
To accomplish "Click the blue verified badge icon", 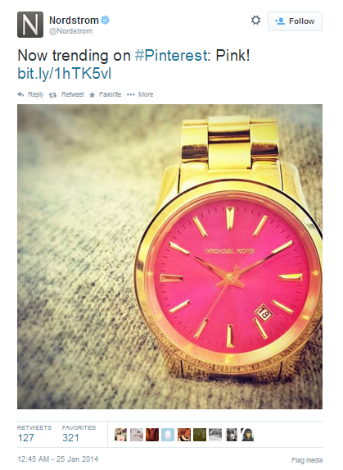I will [x=105, y=20].
